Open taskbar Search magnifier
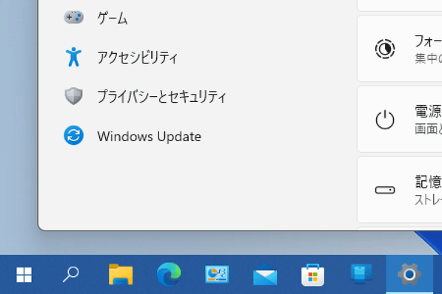The height and width of the screenshot is (294, 442). 71,274
